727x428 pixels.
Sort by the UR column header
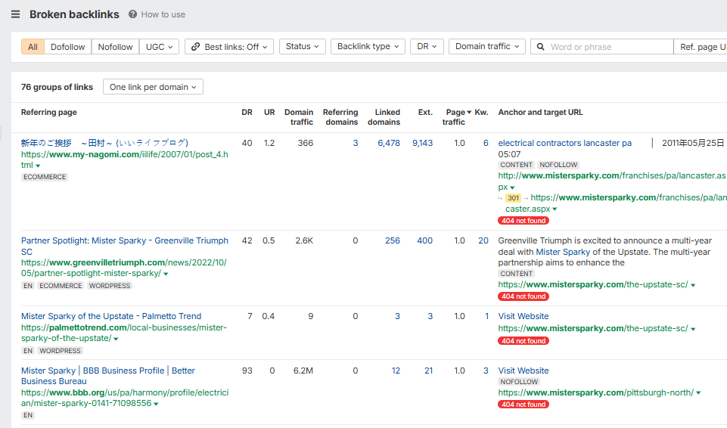point(269,112)
